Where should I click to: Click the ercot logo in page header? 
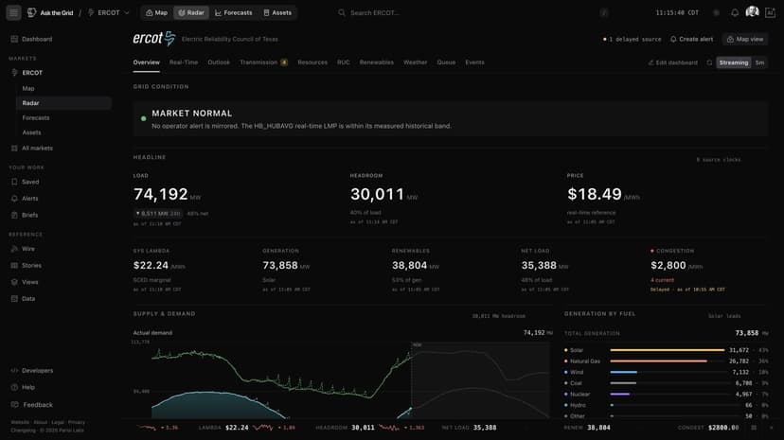(154, 39)
